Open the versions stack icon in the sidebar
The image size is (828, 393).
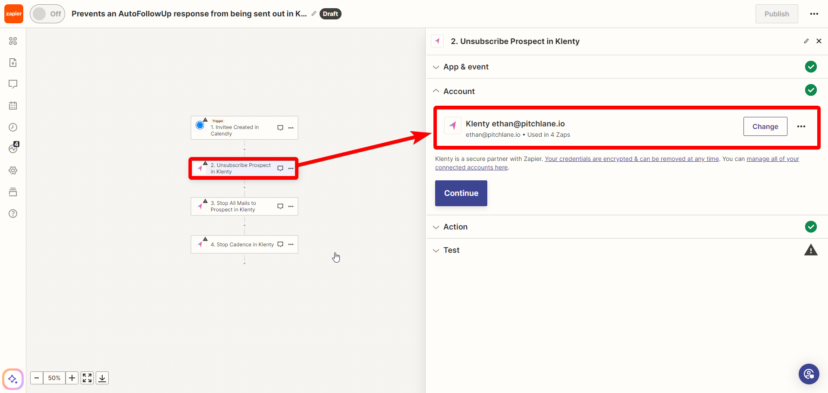tap(13, 192)
